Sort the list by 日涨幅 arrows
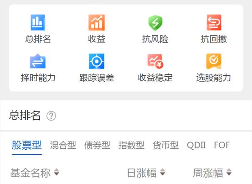 point(163,172)
